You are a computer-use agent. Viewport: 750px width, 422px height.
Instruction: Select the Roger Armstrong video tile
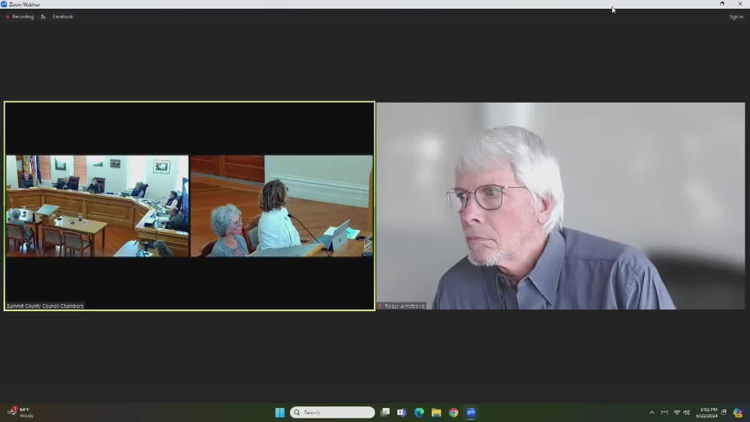tap(560, 206)
